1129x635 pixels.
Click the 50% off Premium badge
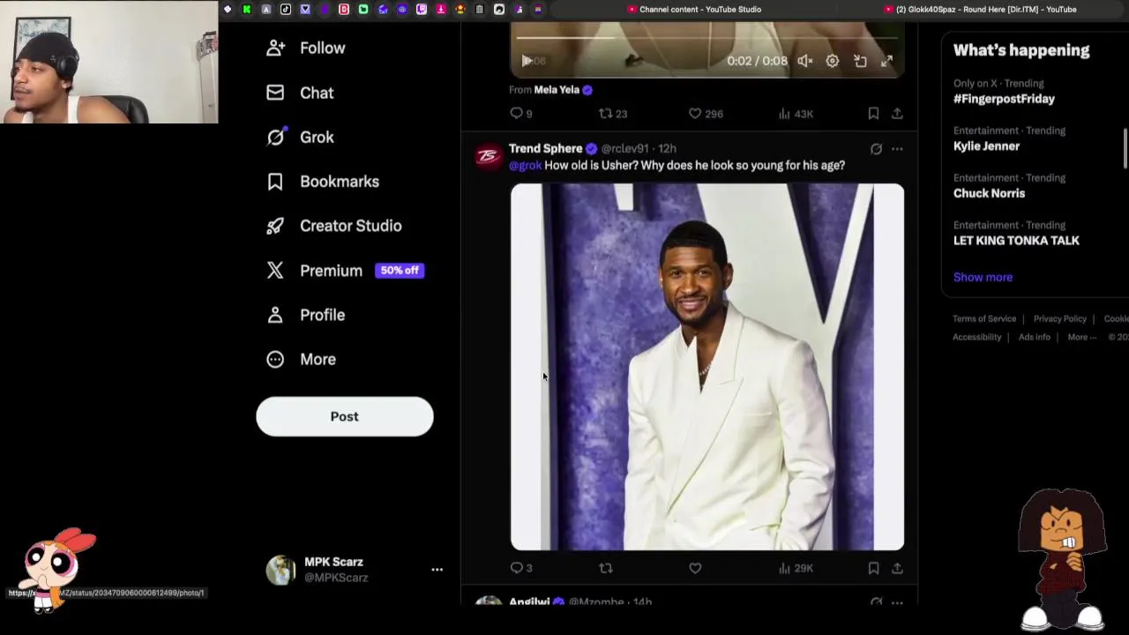[x=400, y=270]
